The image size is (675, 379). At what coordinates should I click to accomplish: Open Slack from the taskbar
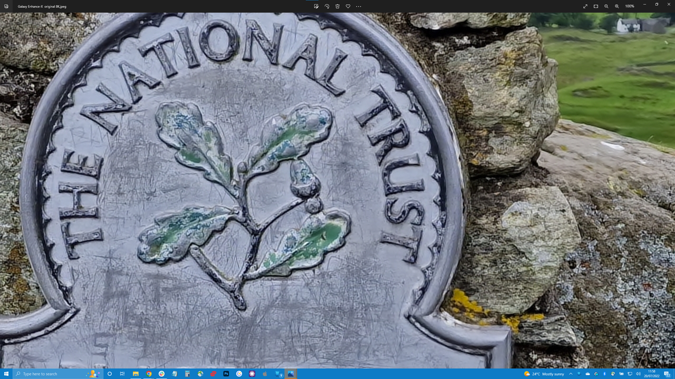click(161, 374)
